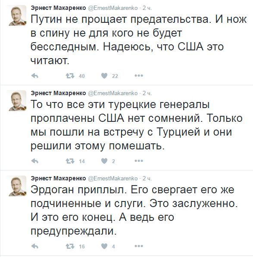Open the third tweet's author avatar
Image resolution: width=253 pixels, height=257 pixels.
[x=17, y=186]
